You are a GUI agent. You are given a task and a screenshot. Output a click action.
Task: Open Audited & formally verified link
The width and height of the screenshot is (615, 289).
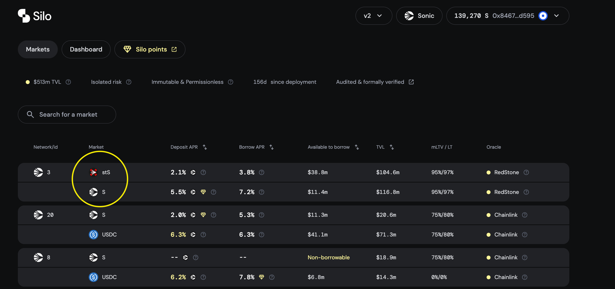(x=375, y=82)
